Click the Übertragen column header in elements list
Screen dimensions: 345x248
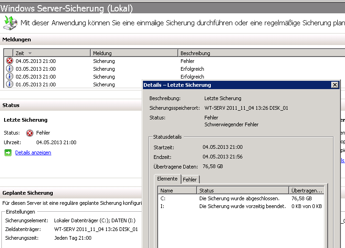click(307, 191)
